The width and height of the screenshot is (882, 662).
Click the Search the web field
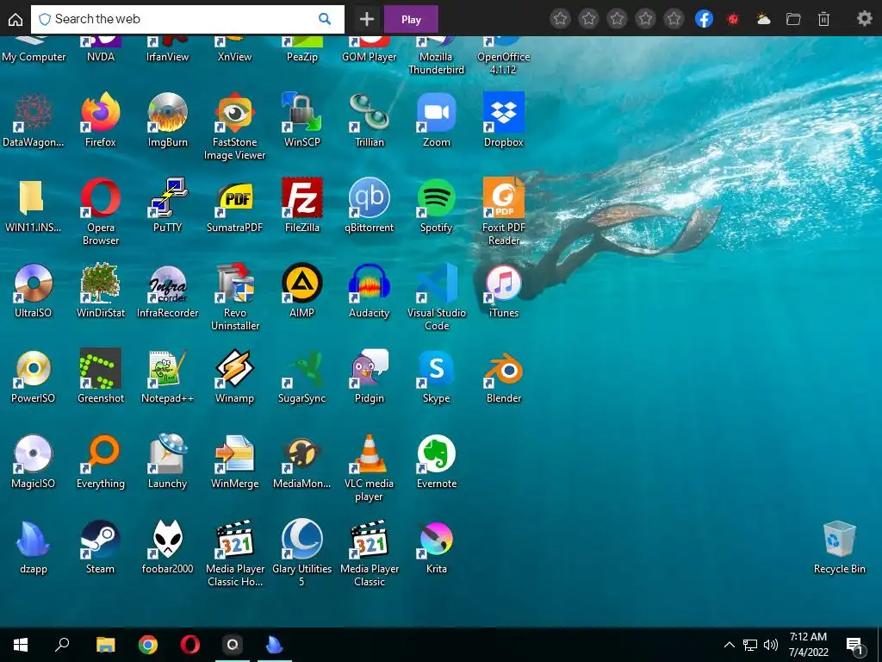click(x=187, y=19)
